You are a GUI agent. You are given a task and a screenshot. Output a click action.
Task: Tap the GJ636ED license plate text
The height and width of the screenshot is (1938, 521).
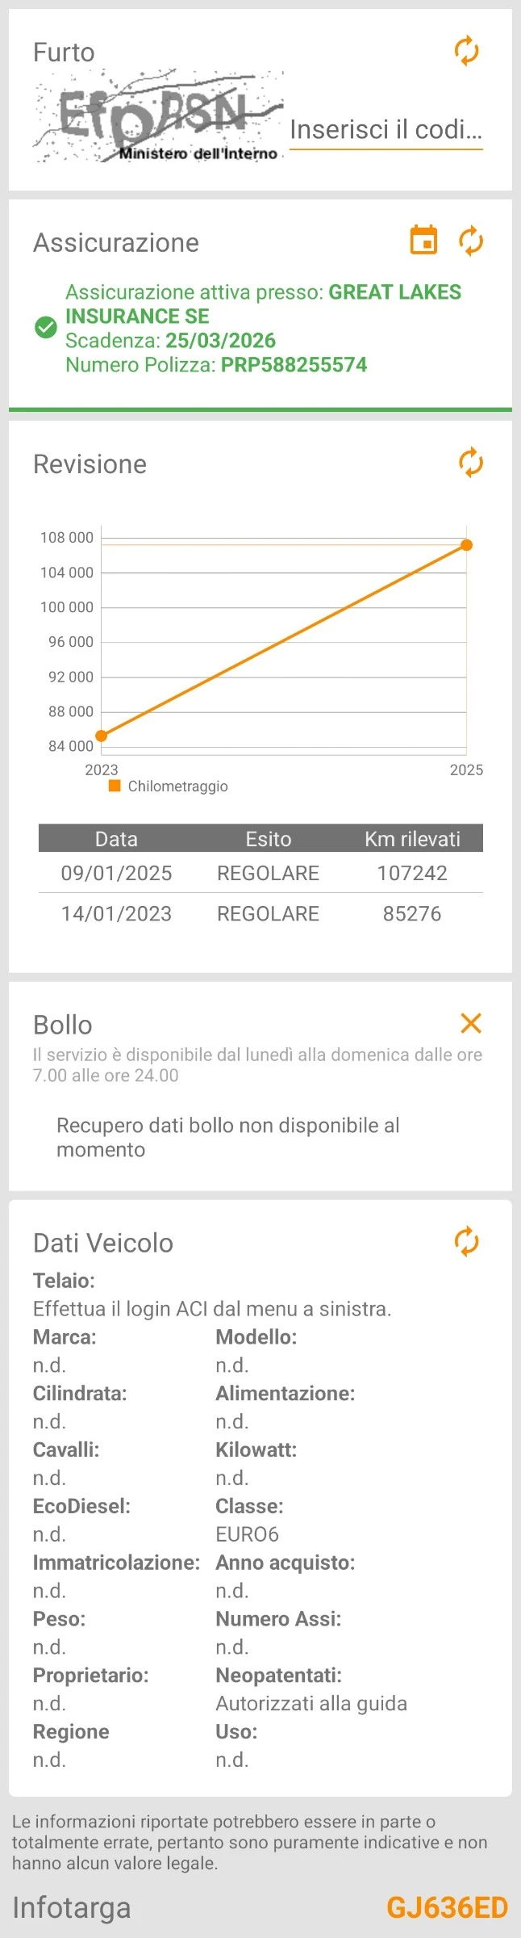click(447, 1907)
